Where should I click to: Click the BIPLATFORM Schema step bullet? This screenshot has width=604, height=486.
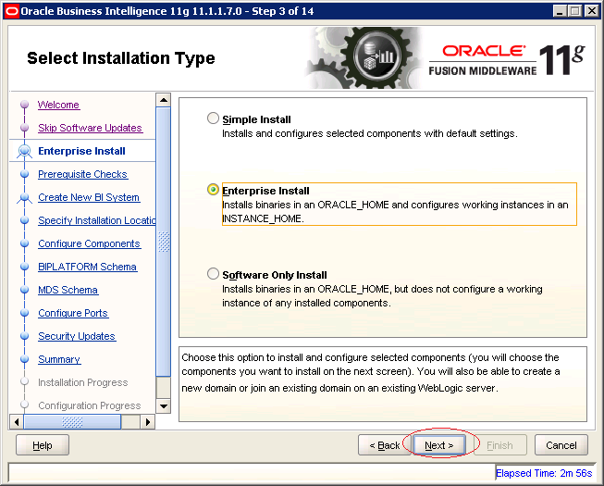pos(25,267)
